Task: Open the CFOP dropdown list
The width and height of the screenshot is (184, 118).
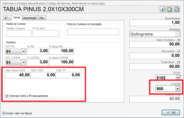Action: pyautogui.click(x=177, y=78)
